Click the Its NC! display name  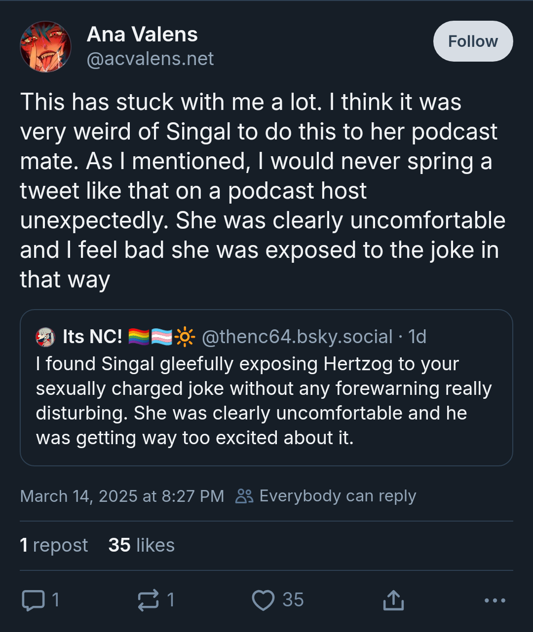tap(92, 337)
